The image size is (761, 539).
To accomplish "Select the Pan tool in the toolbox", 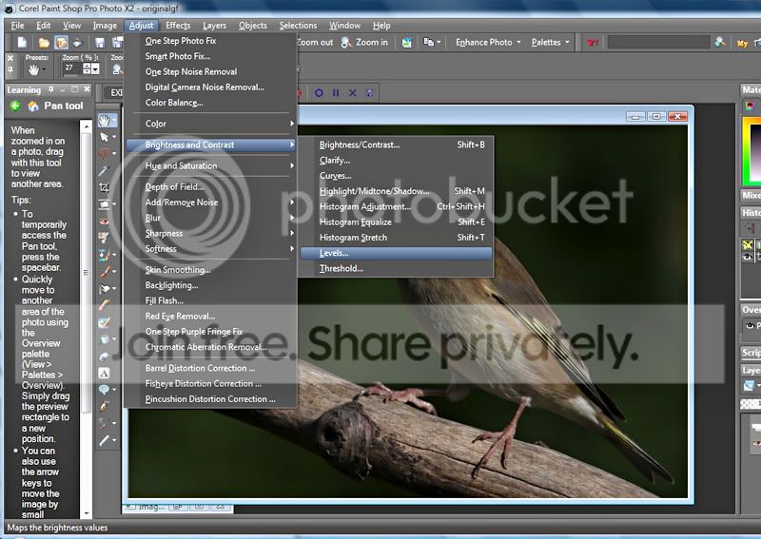I will pyautogui.click(x=105, y=121).
